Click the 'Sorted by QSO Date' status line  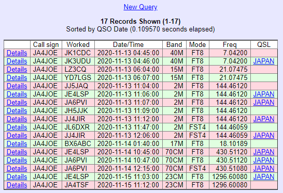(x=140, y=29)
